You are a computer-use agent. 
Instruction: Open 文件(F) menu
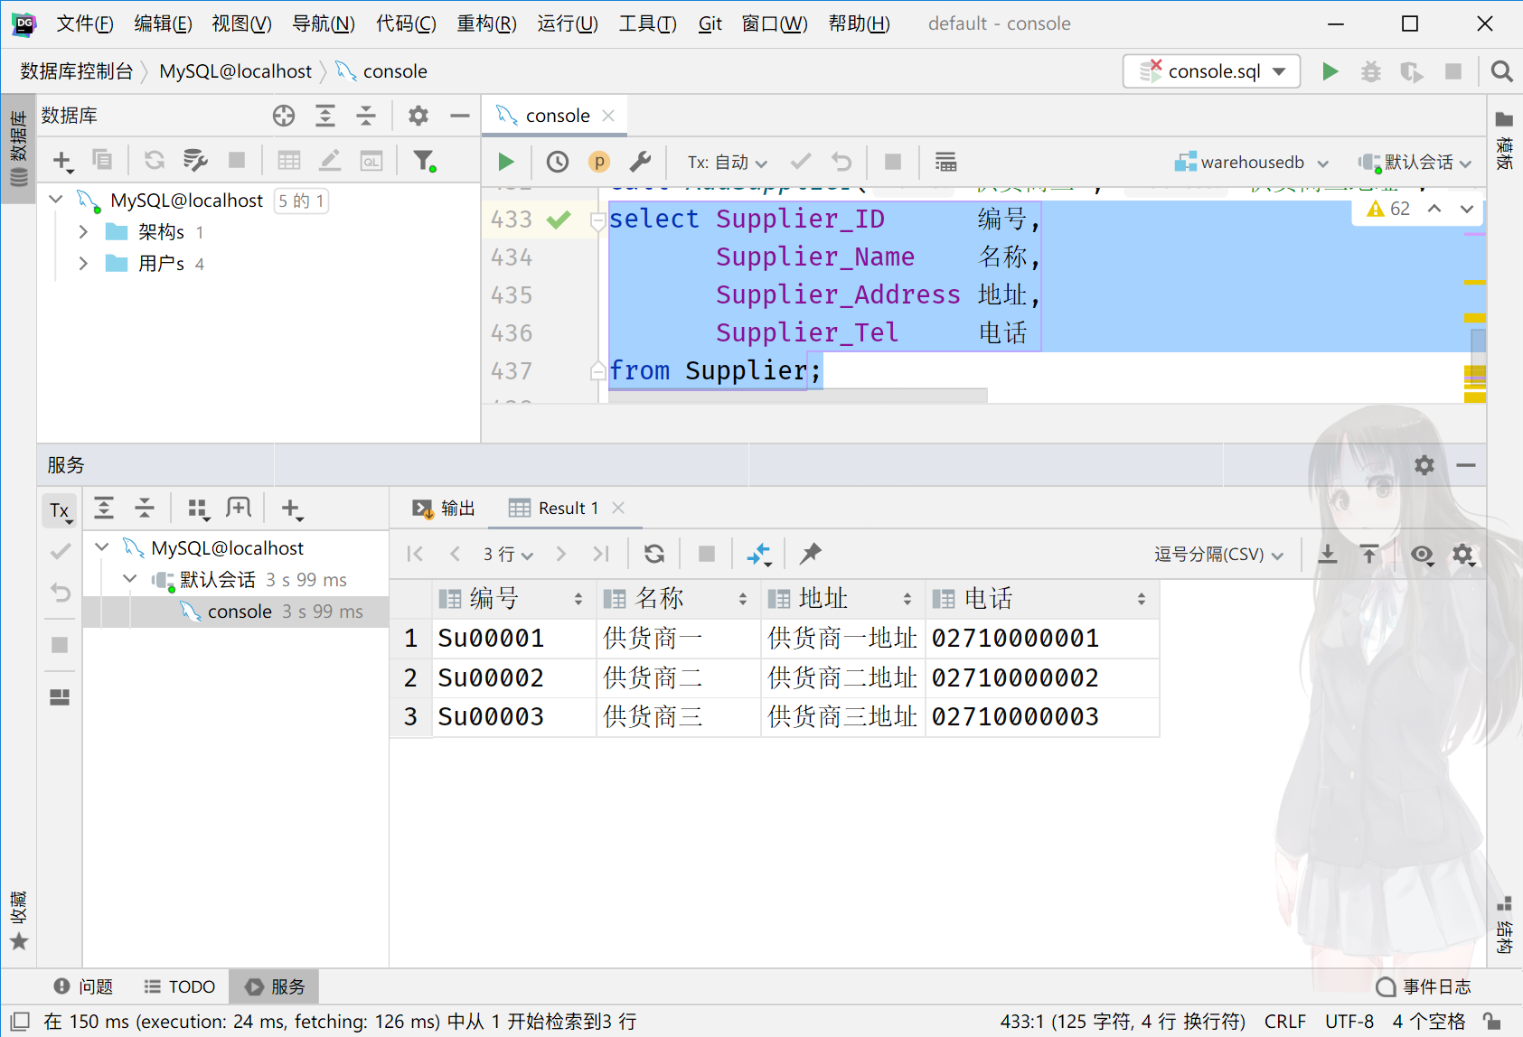tap(85, 23)
